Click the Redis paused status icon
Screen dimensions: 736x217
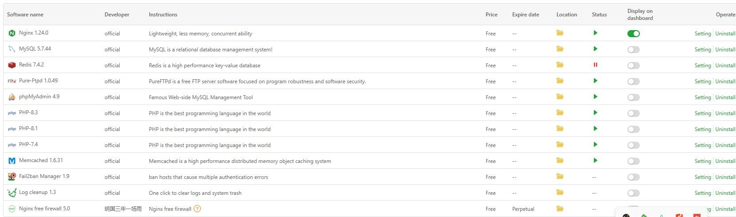[596, 65]
